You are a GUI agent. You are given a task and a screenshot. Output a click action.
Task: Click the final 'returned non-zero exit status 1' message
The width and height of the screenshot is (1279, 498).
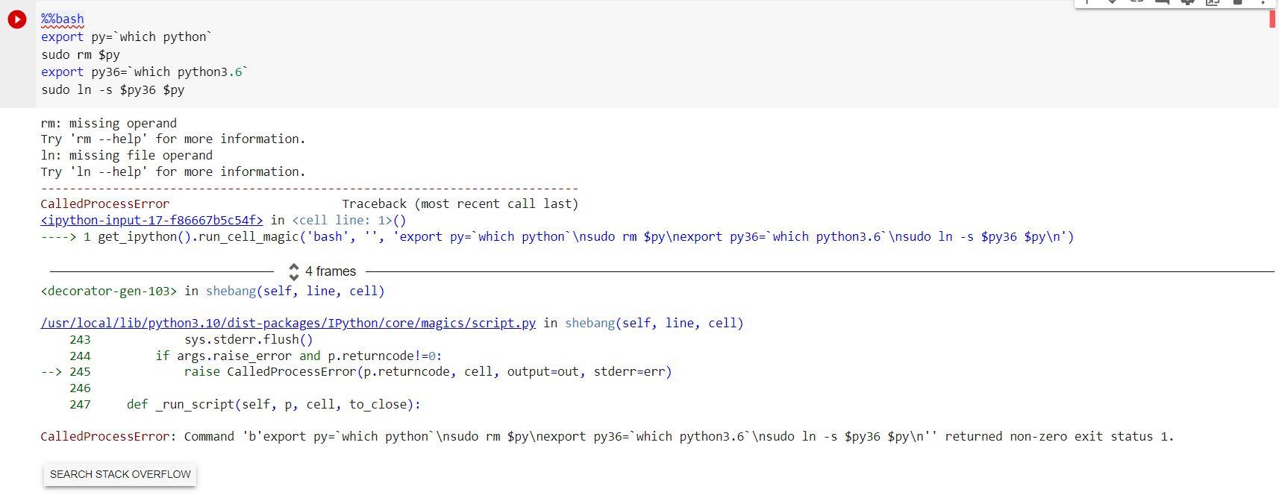[1060, 436]
